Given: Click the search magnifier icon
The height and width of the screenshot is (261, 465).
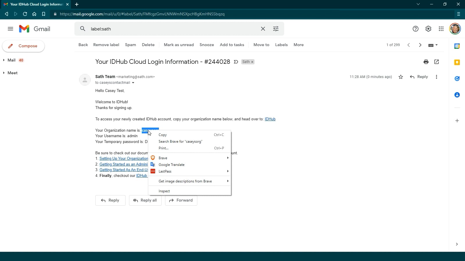Looking at the screenshot, I should pyautogui.click(x=83, y=29).
